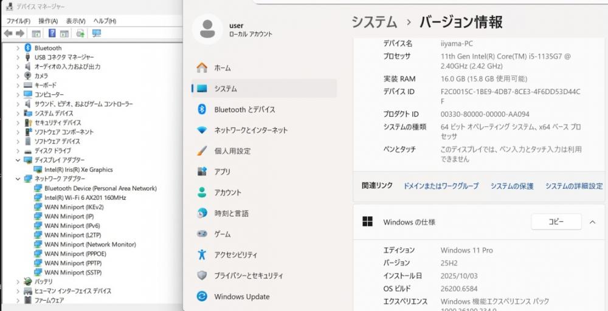
Task: Open the ファイル(F) menu
Action: pos(18,21)
